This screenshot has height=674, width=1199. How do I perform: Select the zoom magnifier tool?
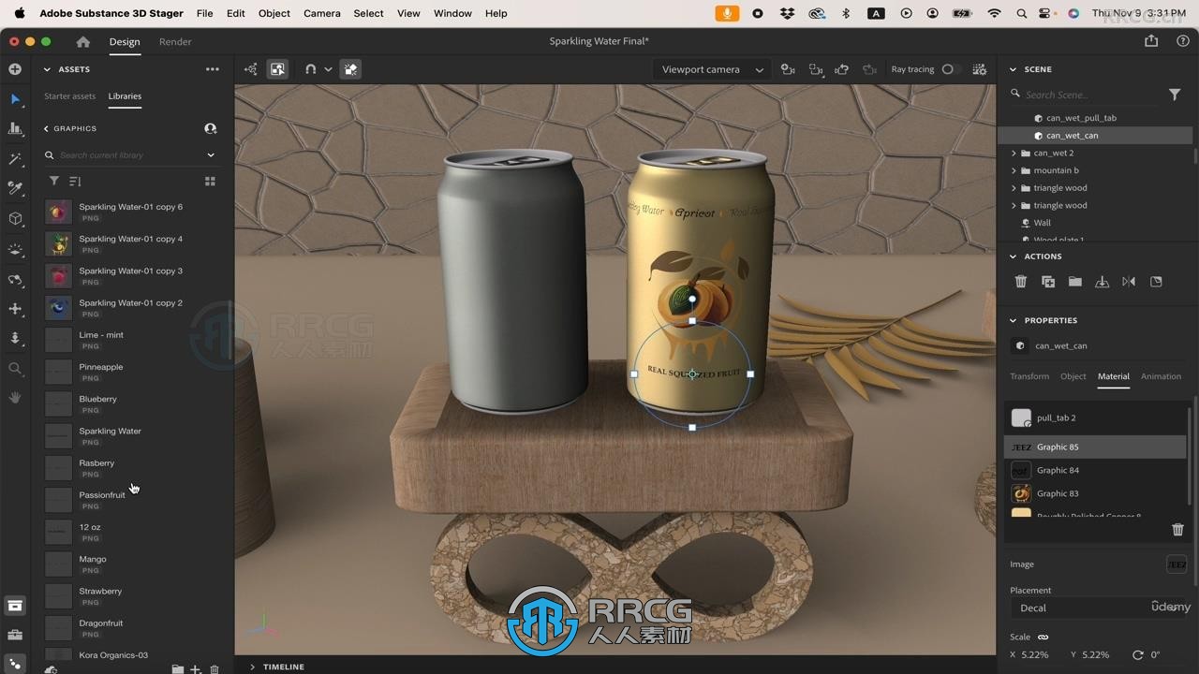(15, 369)
